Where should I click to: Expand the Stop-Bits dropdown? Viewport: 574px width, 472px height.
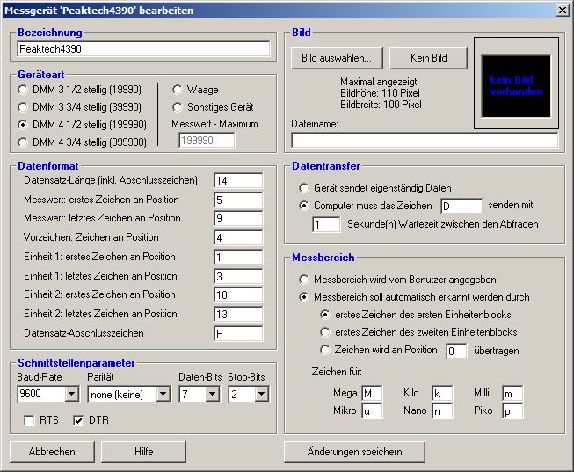click(x=262, y=395)
